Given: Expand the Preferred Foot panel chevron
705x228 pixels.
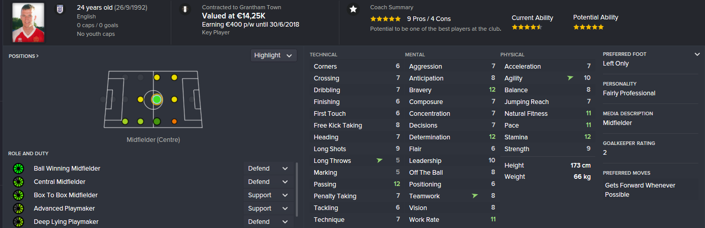Looking at the screenshot, I should click(697, 54).
